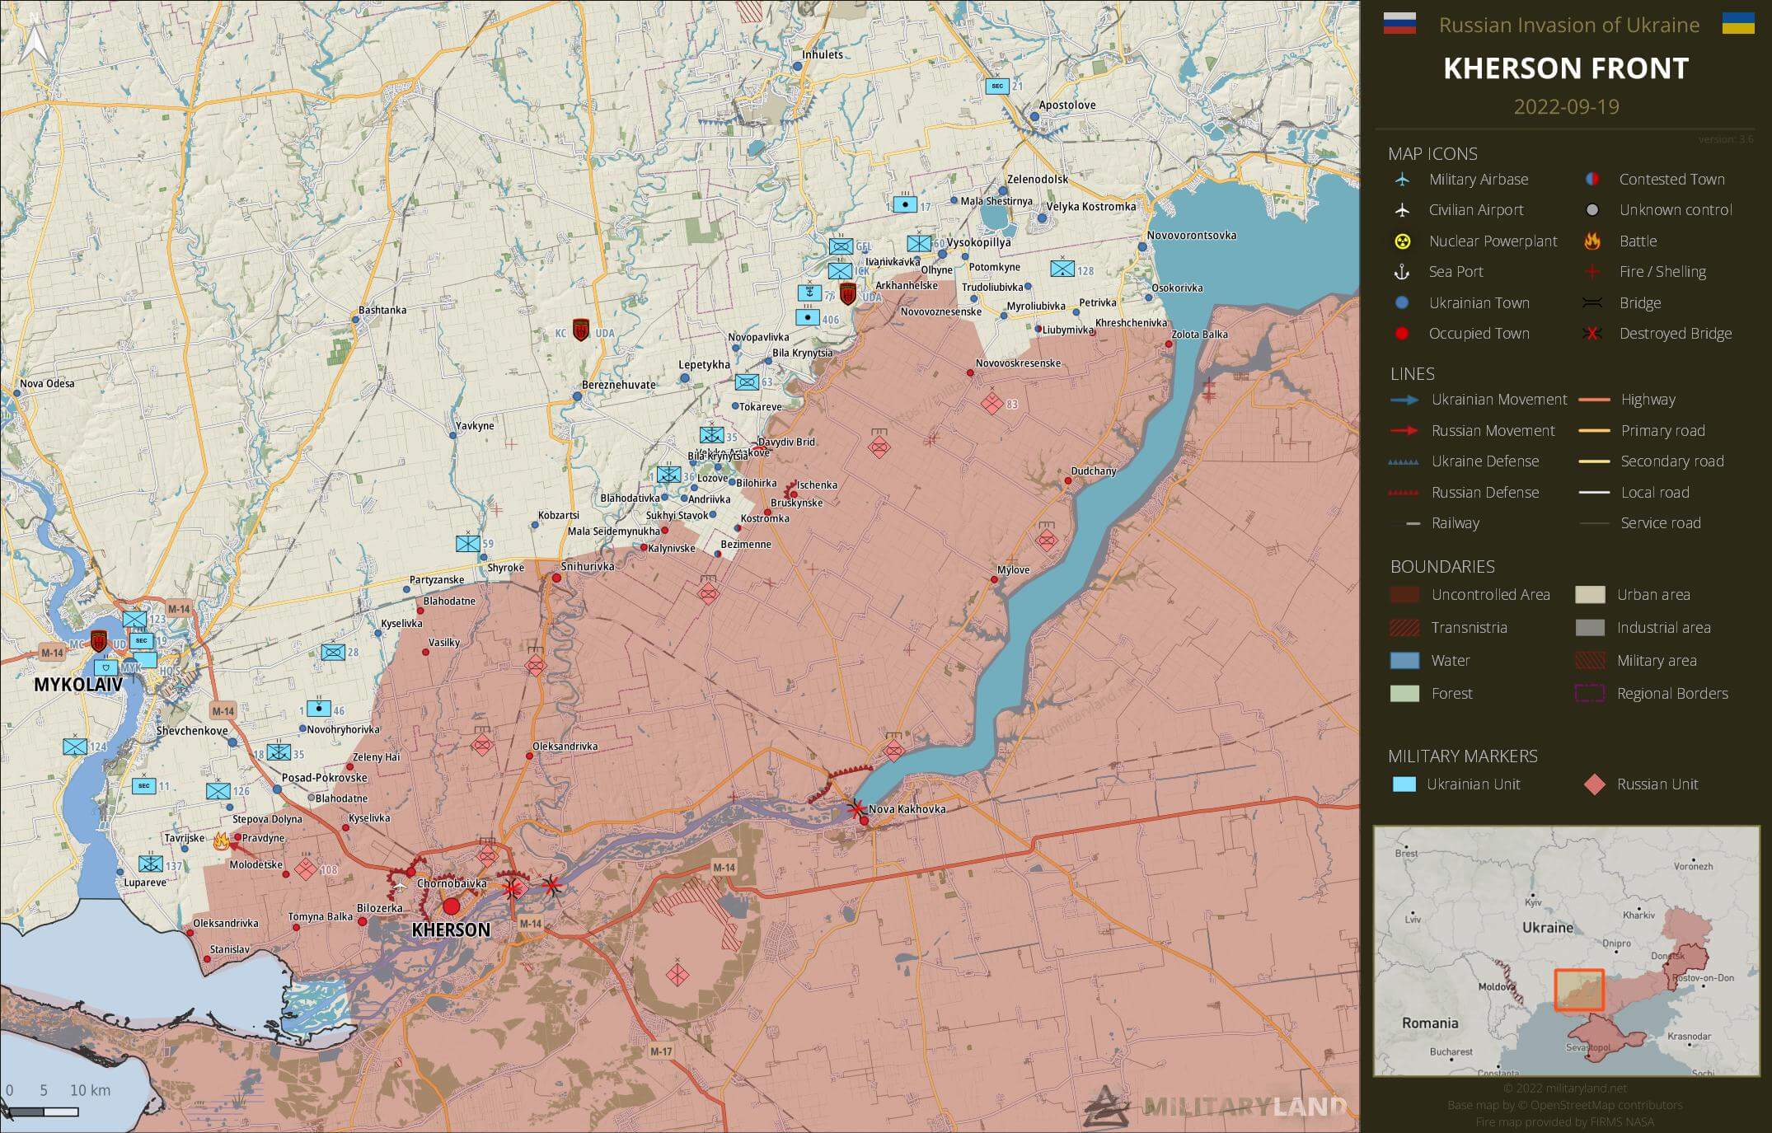Click the Ukrainian unit marker numbered 63

click(x=747, y=382)
